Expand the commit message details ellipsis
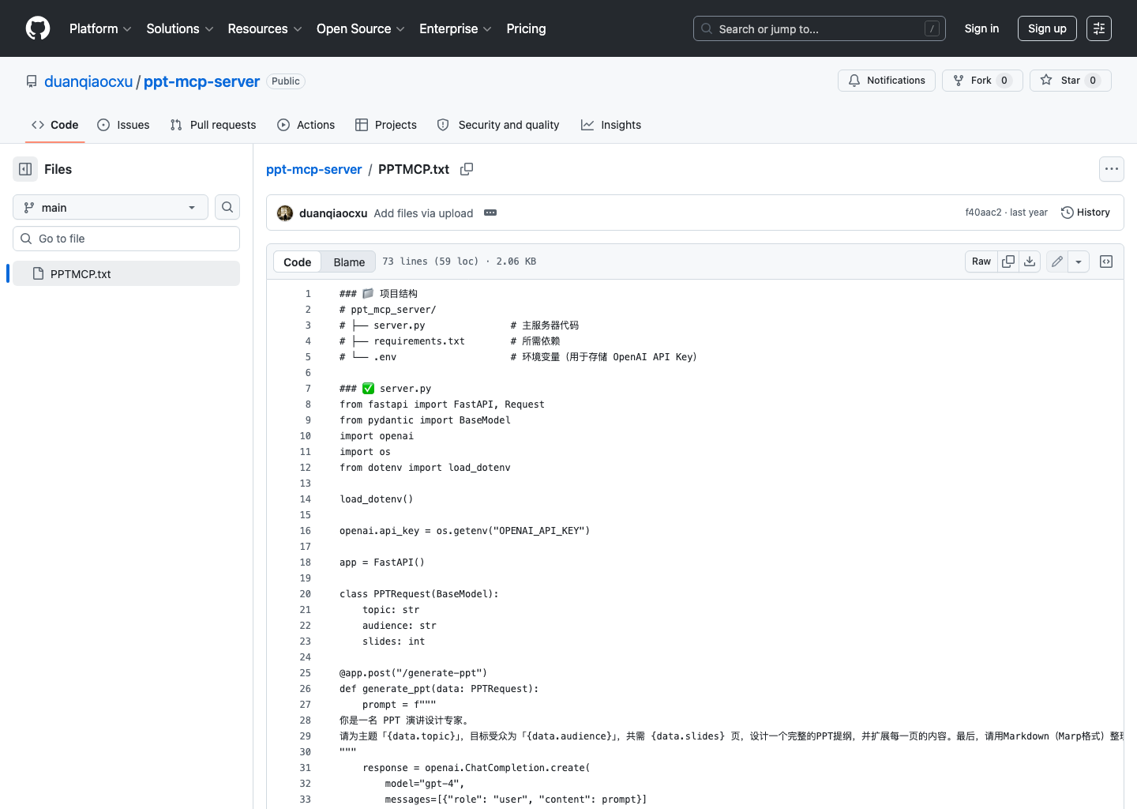 pos(490,213)
